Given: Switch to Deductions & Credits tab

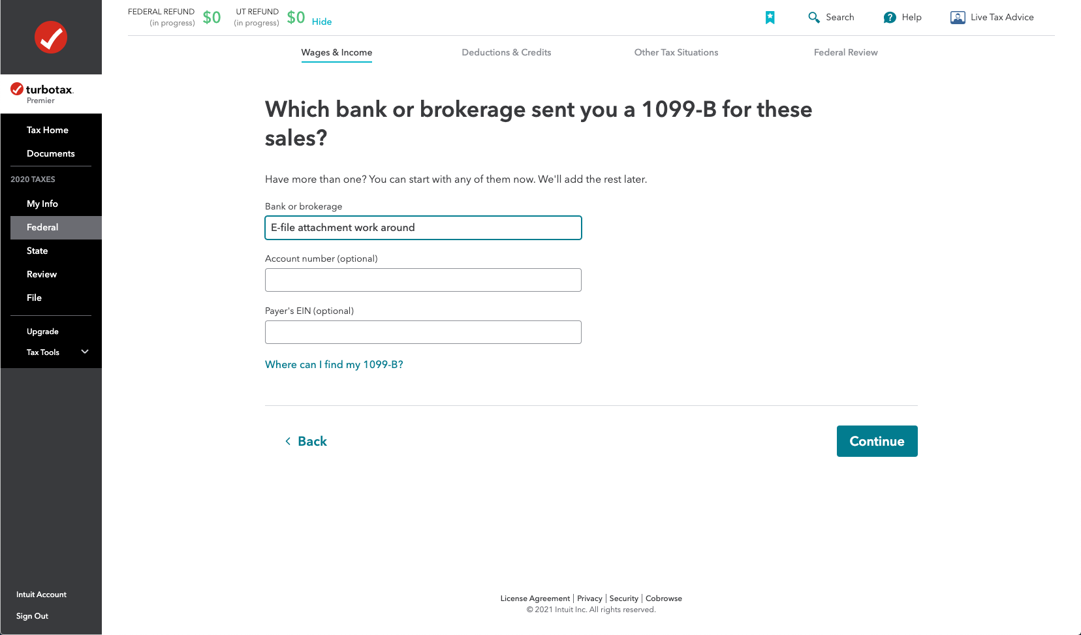Looking at the screenshot, I should coord(506,52).
